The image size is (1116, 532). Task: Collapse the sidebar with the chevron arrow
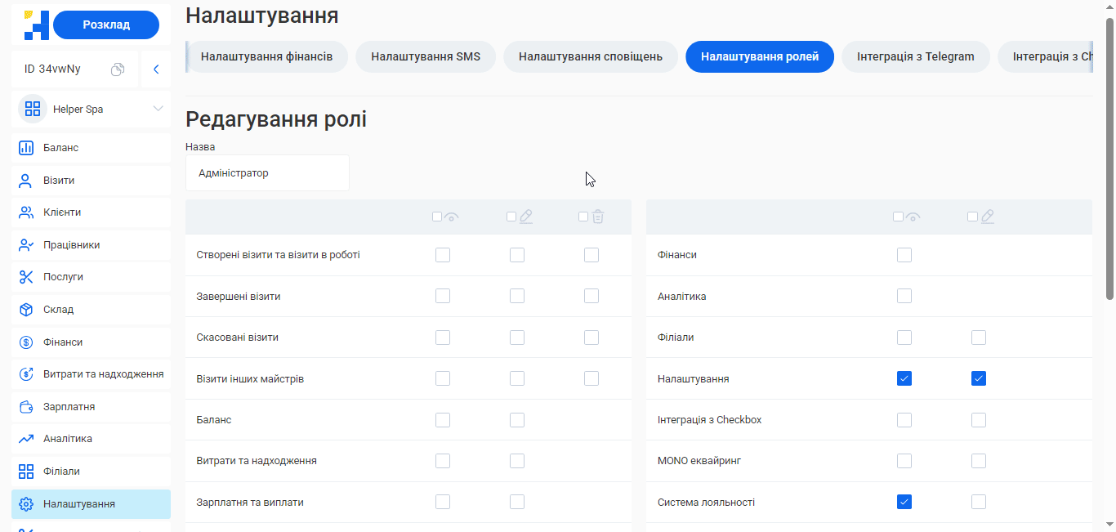click(156, 69)
